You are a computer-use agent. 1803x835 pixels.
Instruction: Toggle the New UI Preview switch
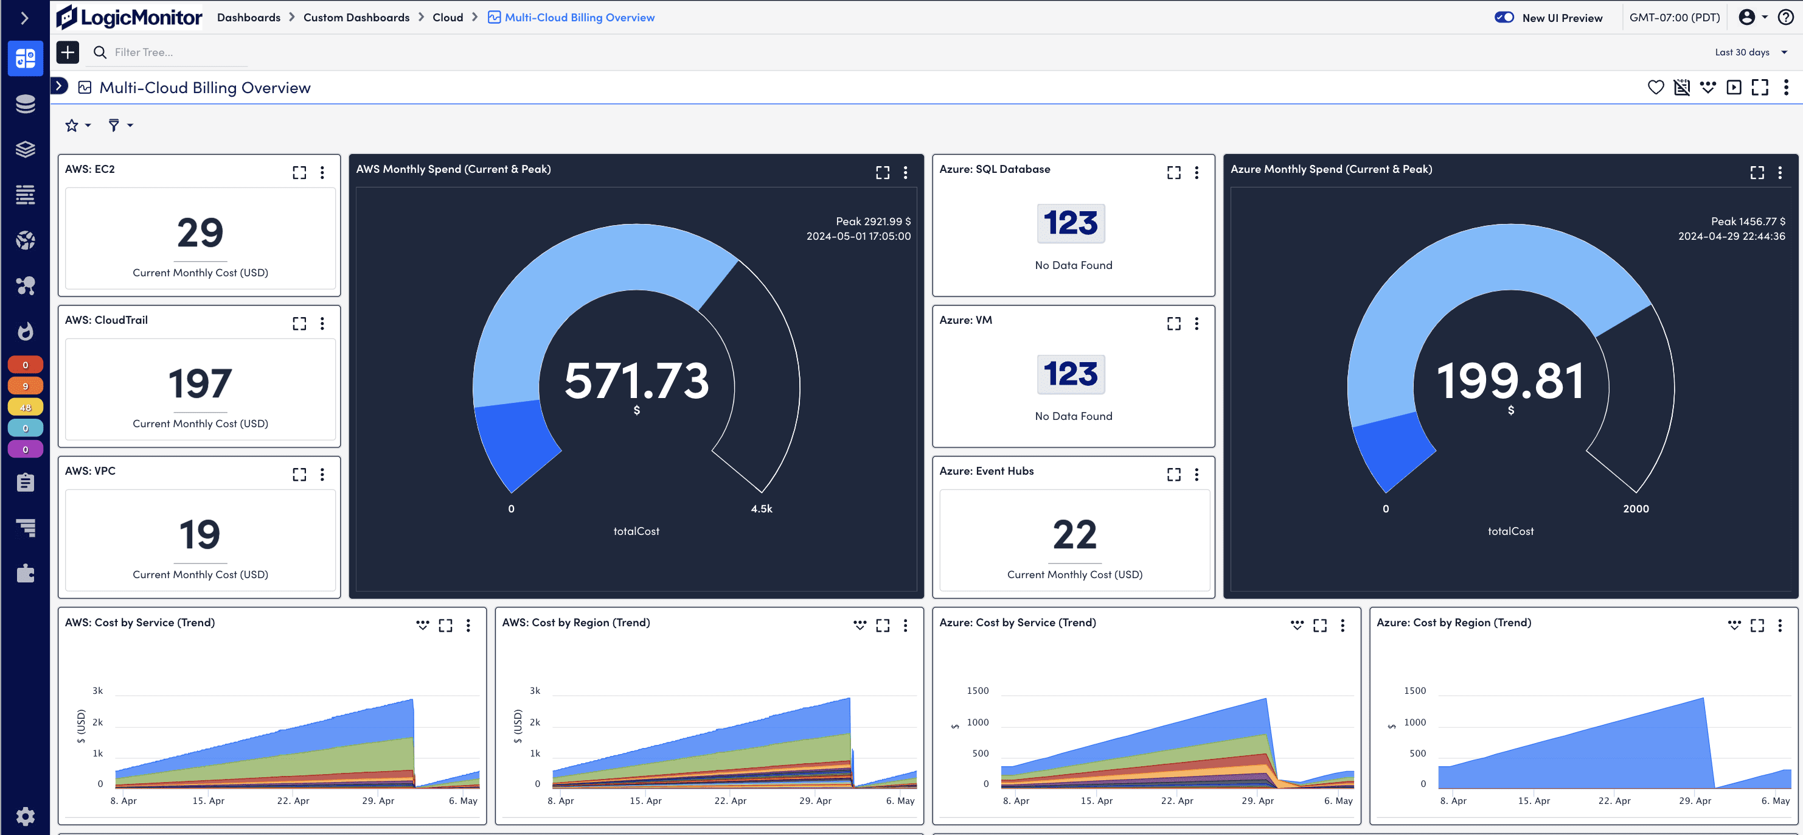1504,18
